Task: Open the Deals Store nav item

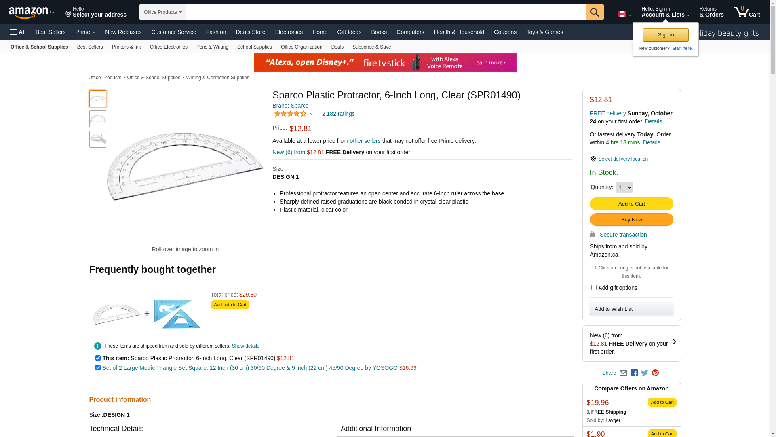Action: [250, 32]
